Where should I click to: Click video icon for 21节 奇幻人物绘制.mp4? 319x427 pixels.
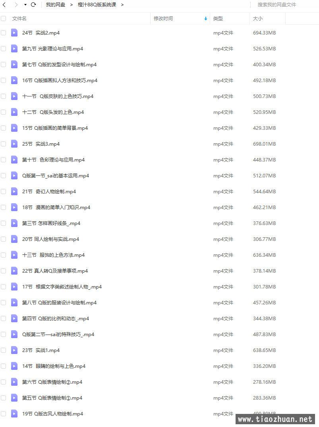pyautogui.click(x=14, y=191)
